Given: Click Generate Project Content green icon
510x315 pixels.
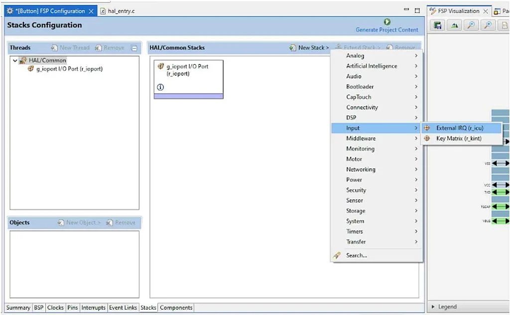Looking at the screenshot, I should coord(387,22).
